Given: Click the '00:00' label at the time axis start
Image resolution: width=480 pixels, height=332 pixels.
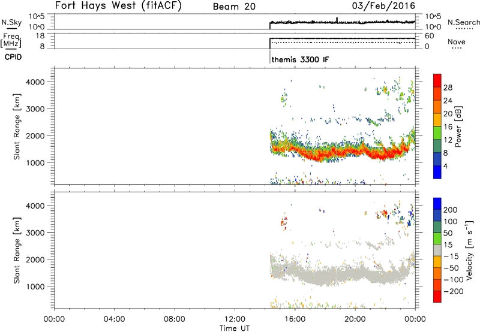Looking at the screenshot, I should click(54, 319).
